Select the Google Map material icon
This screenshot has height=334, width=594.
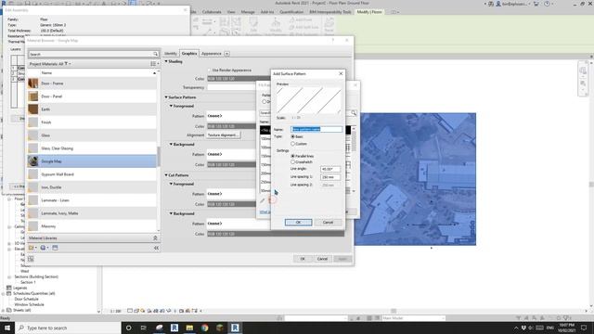(33, 161)
